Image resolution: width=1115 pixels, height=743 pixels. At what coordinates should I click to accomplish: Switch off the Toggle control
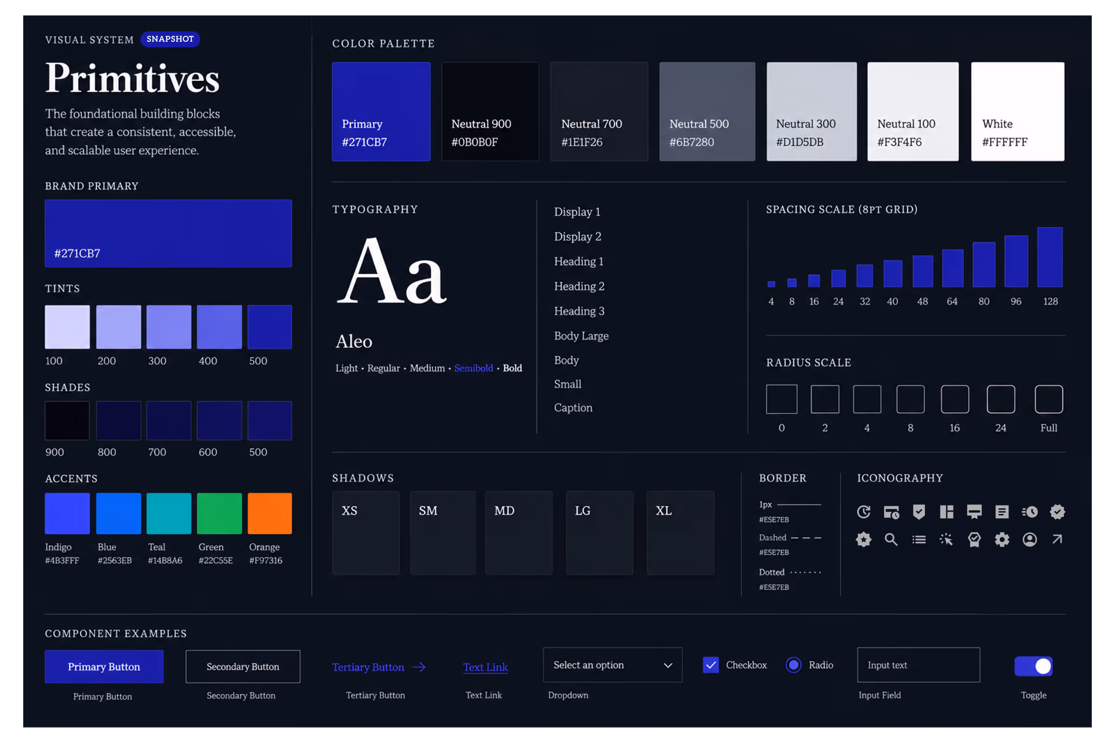[1033, 666]
